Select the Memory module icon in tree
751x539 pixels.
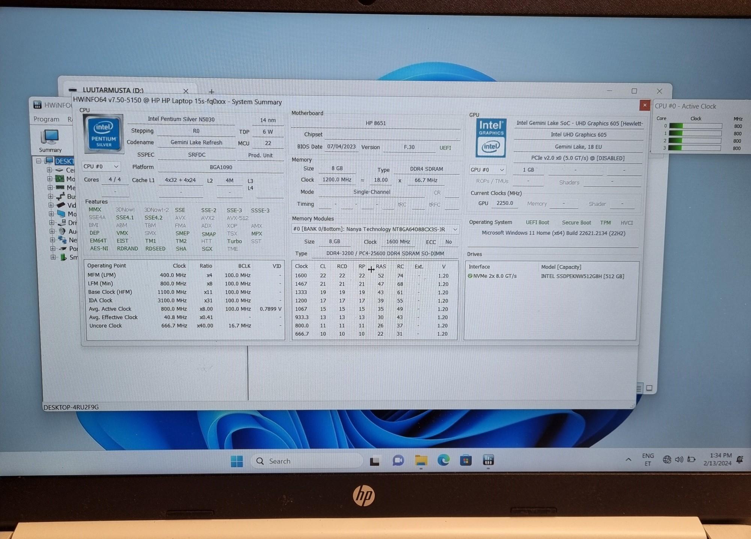60,187
